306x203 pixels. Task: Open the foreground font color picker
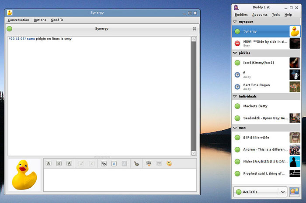tap(114, 163)
